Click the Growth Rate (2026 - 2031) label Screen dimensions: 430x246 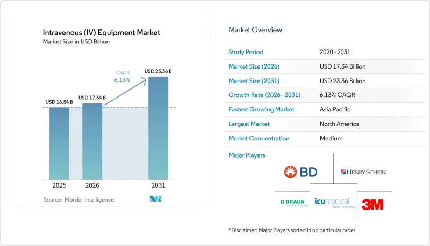coord(264,95)
